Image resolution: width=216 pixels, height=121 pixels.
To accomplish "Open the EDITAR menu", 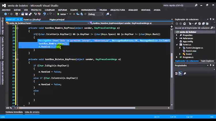I will 17,10.
